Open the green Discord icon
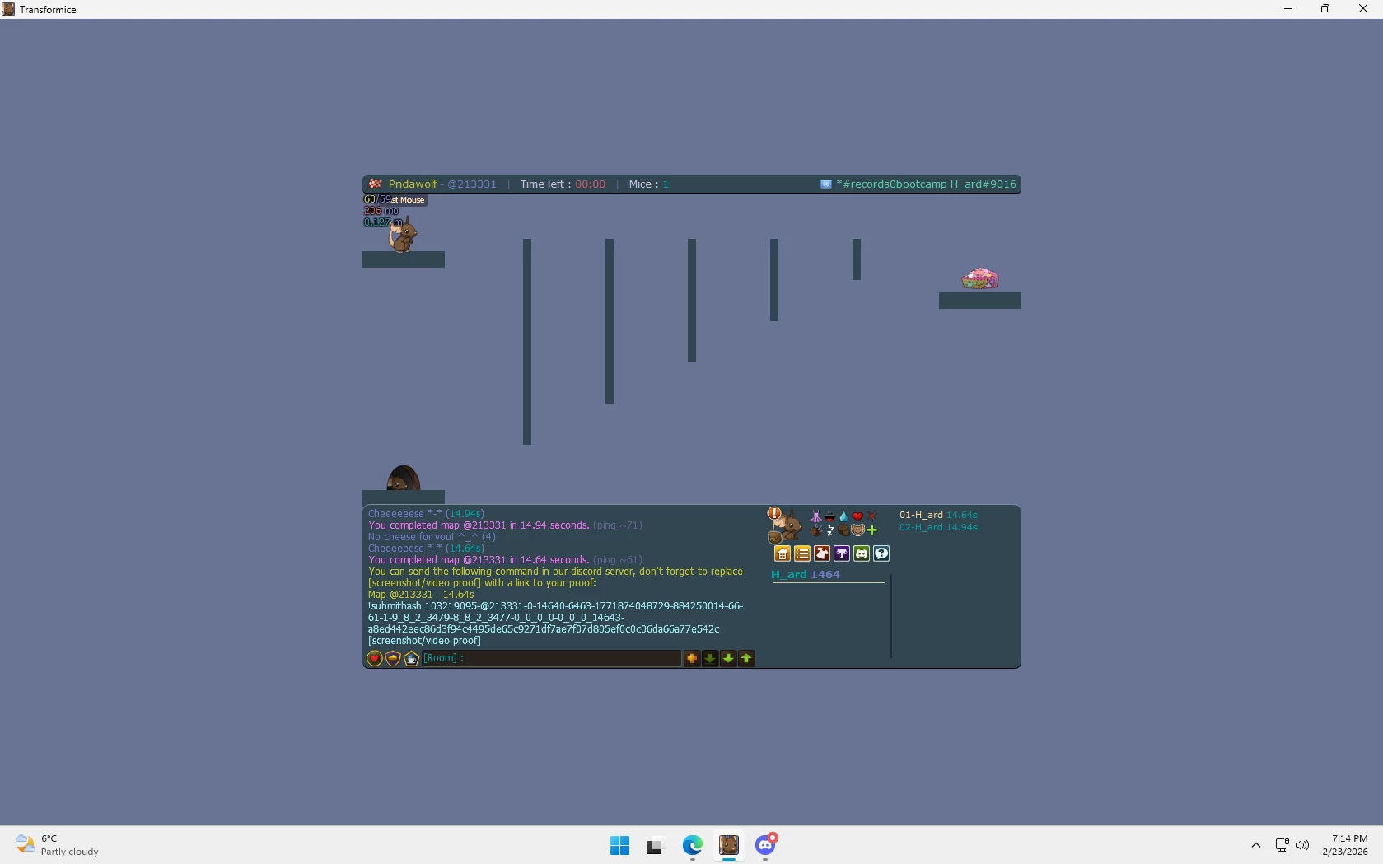Image resolution: width=1383 pixels, height=864 pixels. tap(862, 553)
